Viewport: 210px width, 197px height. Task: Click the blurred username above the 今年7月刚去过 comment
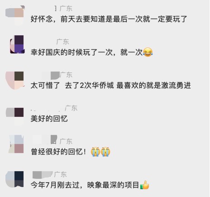click(x=43, y=175)
